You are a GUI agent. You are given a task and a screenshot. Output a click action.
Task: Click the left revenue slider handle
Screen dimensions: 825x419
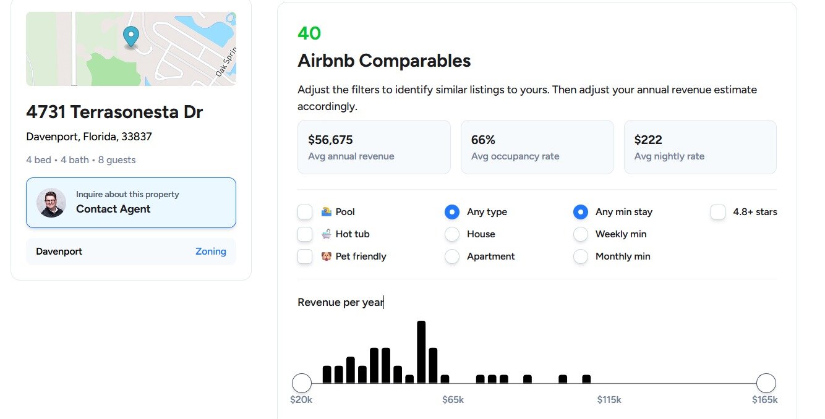pos(302,383)
